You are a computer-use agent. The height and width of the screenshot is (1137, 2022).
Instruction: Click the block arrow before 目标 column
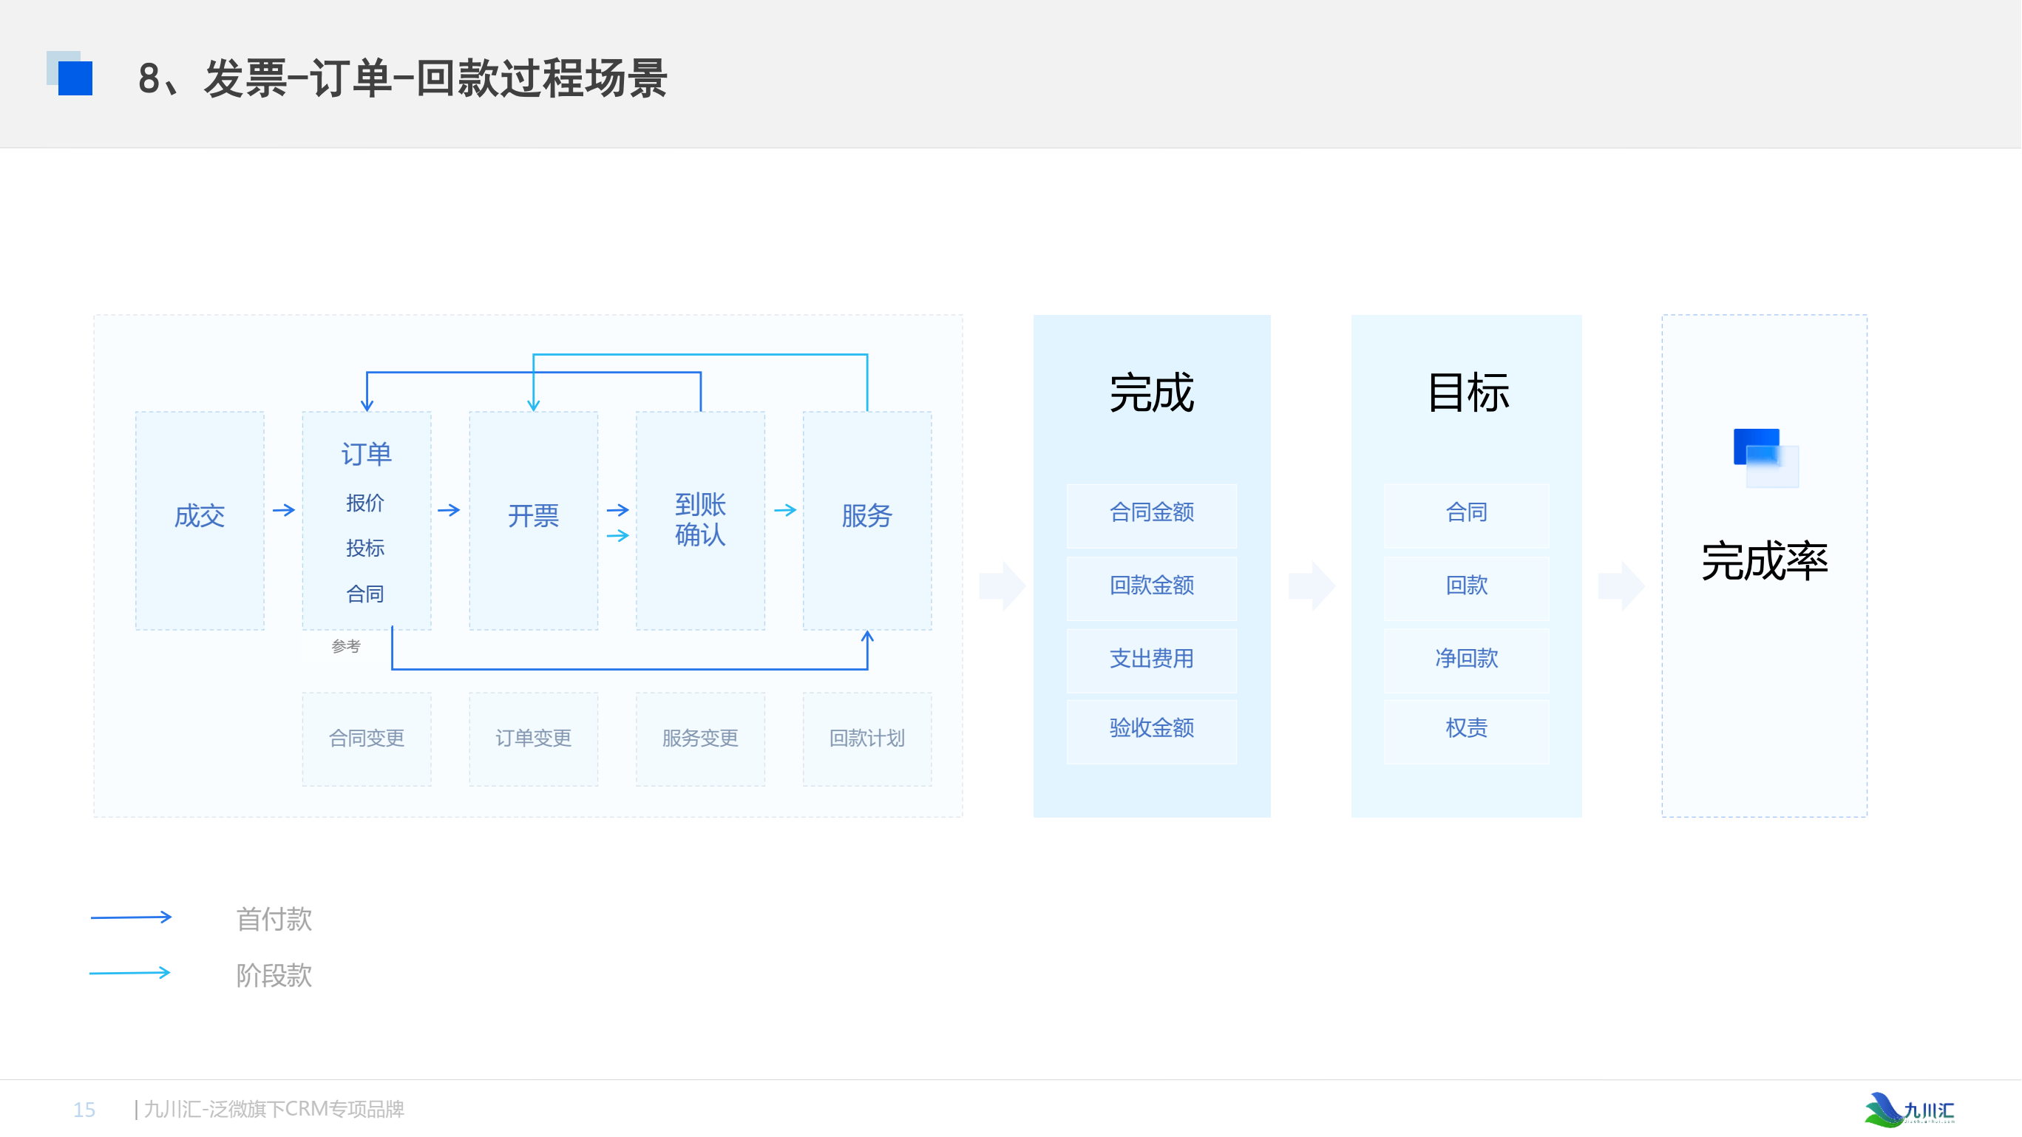click(1312, 586)
